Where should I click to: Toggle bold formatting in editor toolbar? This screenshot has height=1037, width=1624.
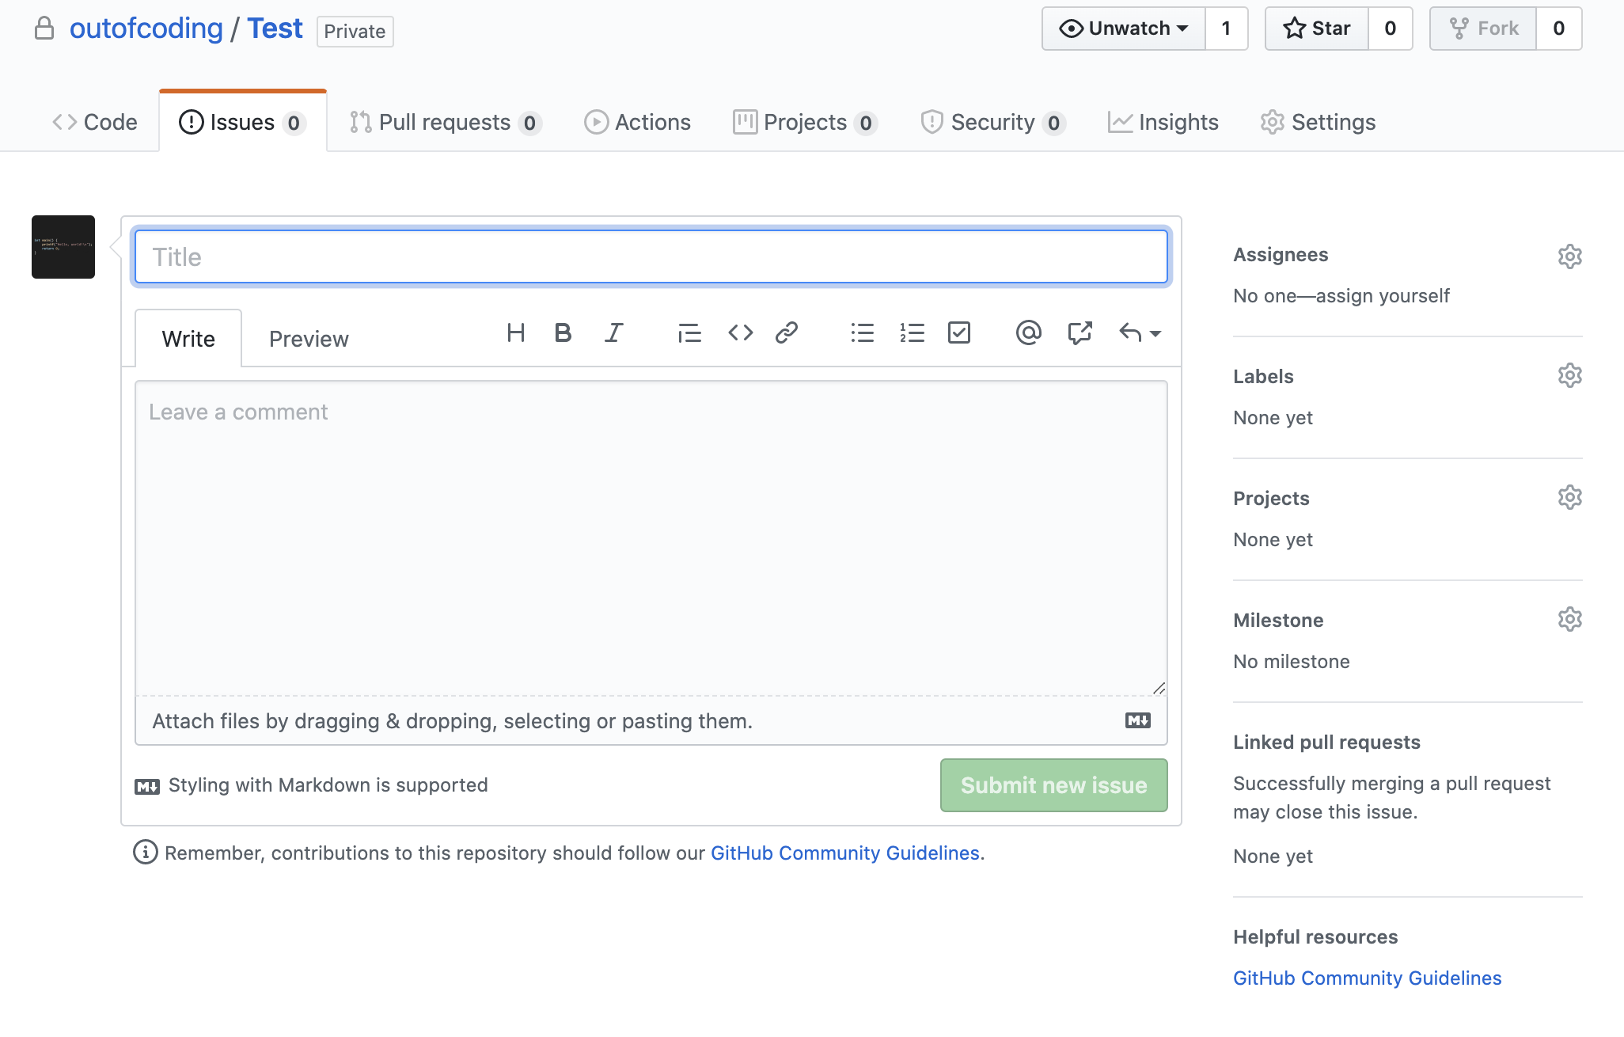click(x=563, y=333)
